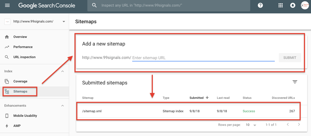Collapse the Index section
This screenshot has height=136, width=311.
pyautogui.click(x=63, y=71)
